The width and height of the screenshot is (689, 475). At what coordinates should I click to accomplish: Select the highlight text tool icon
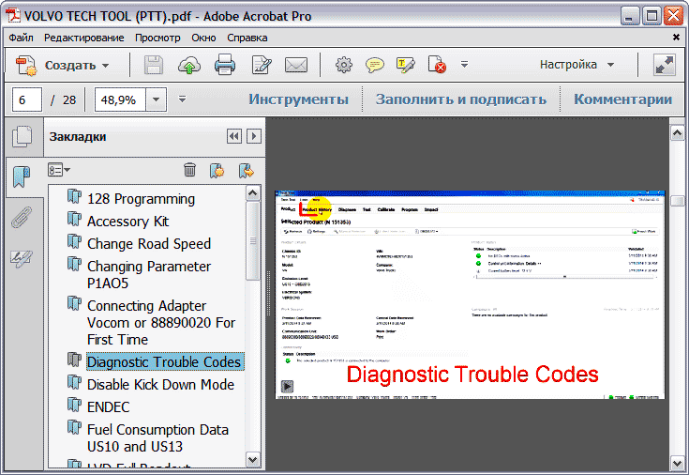[x=405, y=66]
